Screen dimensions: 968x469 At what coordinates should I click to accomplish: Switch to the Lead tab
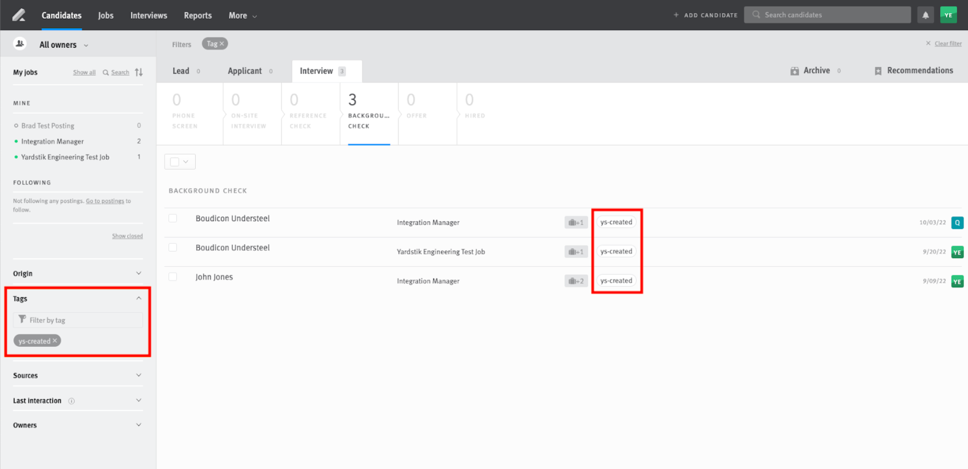coord(186,71)
